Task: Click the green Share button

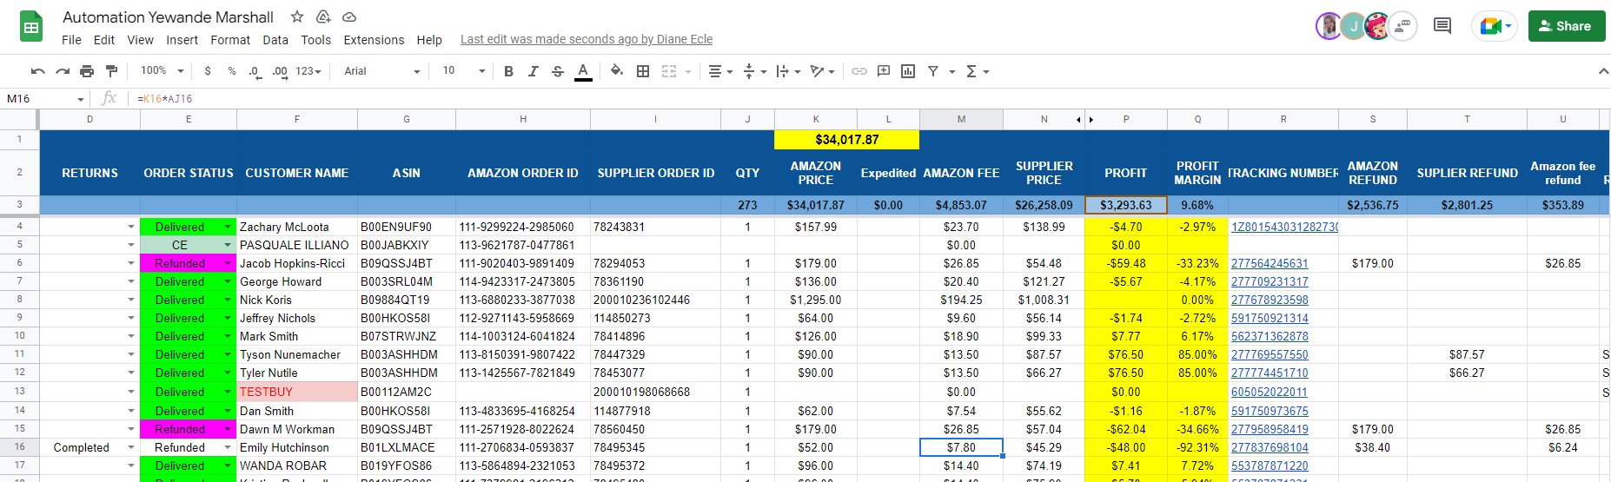Action: coord(1567,26)
